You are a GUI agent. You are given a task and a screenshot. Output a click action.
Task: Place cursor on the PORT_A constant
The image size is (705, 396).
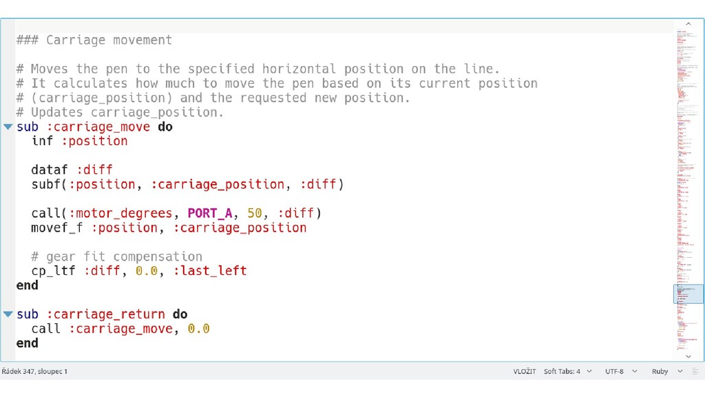(x=210, y=213)
